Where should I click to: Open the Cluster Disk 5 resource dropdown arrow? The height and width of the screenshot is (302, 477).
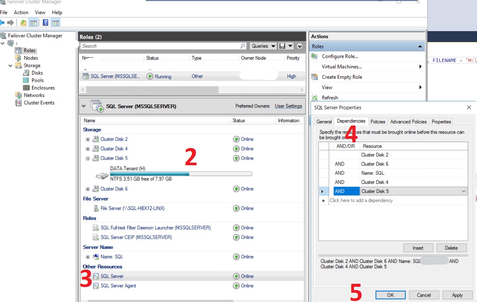tap(463, 191)
